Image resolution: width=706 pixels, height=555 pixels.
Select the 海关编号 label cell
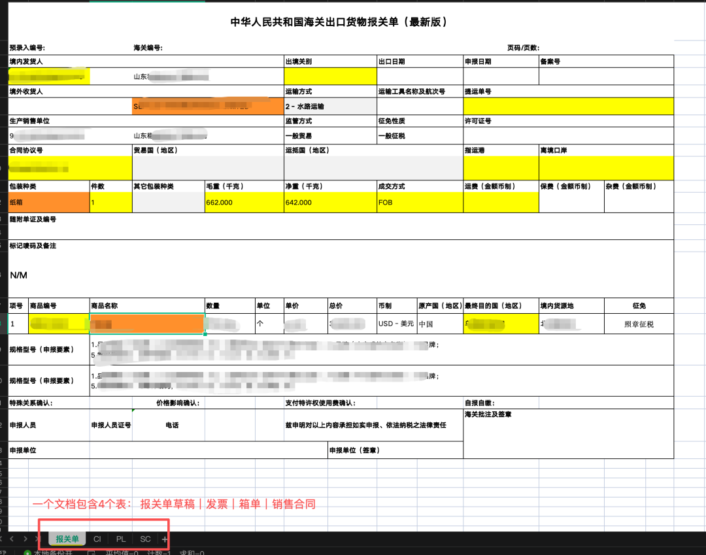point(148,48)
